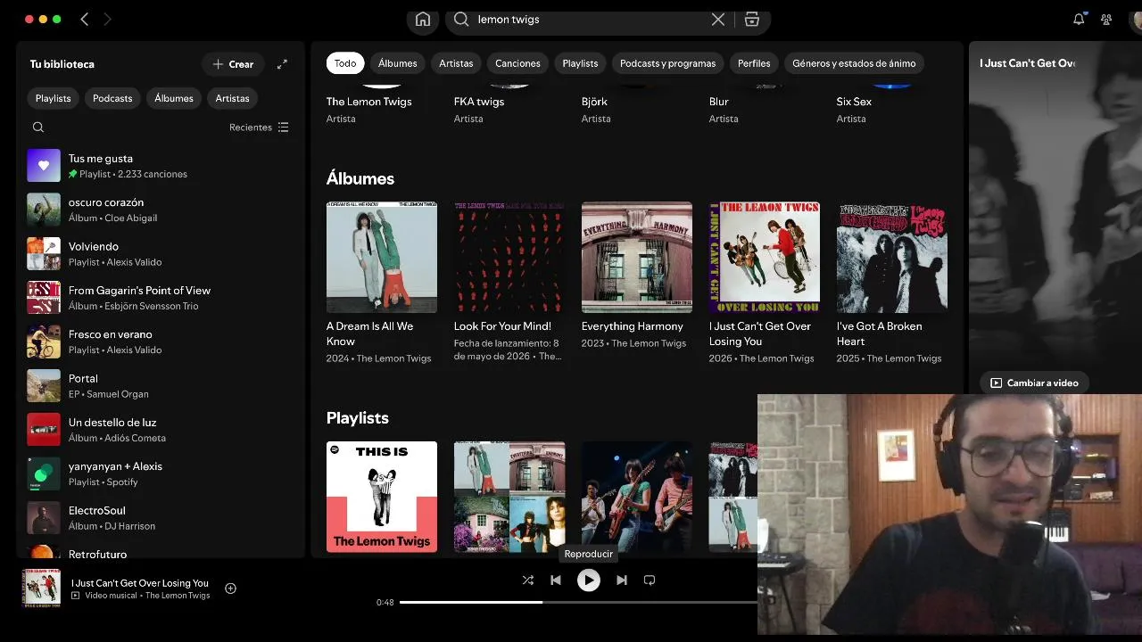Open Volviendo playlist in library
Image resolution: width=1142 pixels, height=642 pixels.
point(161,254)
